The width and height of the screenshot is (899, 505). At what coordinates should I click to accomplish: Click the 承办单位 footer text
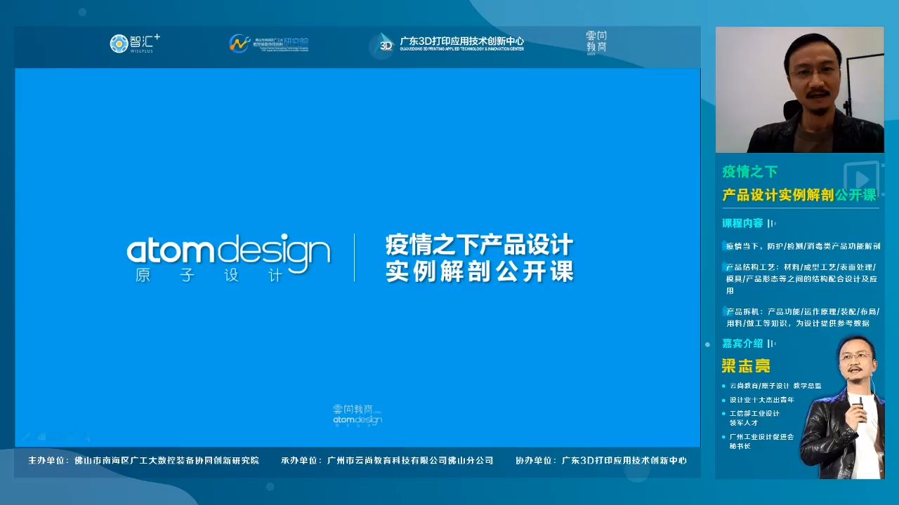tap(387, 461)
